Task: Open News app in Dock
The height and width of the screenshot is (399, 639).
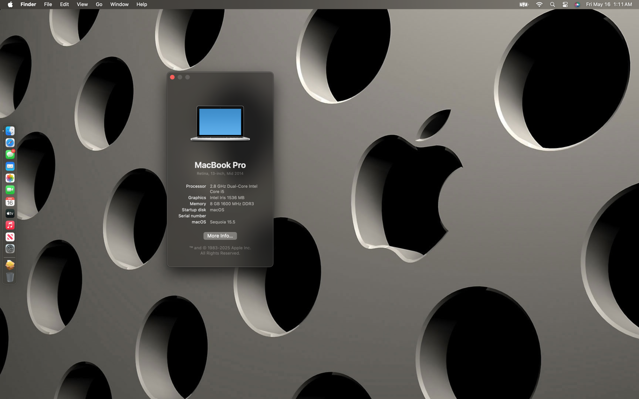Action: (10, 237)
